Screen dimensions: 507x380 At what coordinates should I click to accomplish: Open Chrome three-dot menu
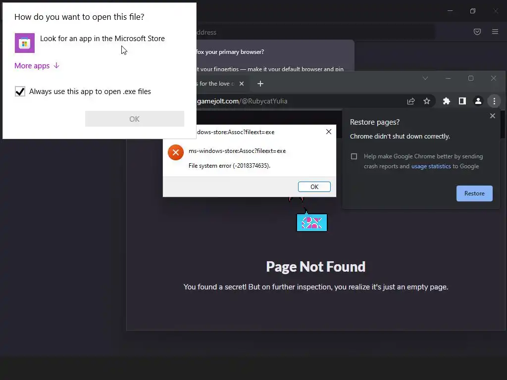tap(494, 101)
